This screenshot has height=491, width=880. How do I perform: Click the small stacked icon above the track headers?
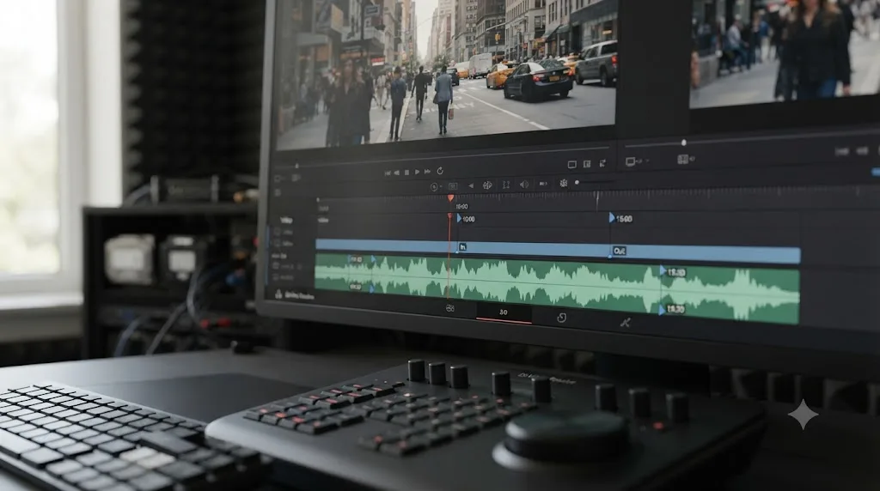click(278, 193)
